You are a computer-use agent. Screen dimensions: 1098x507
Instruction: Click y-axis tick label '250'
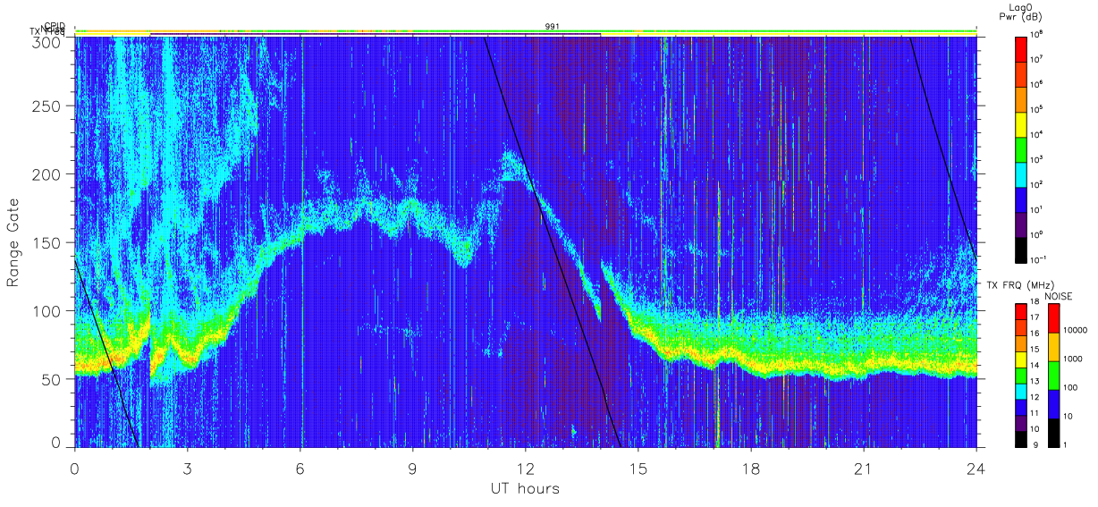[x=48, y=106]
